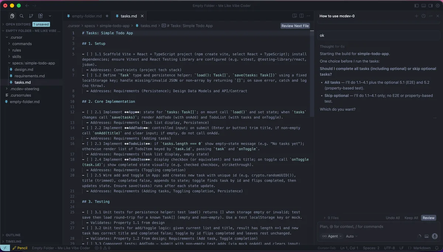Open chat history clock icon
The width and height of the screenshot is (443, 252).
point(423,16)
